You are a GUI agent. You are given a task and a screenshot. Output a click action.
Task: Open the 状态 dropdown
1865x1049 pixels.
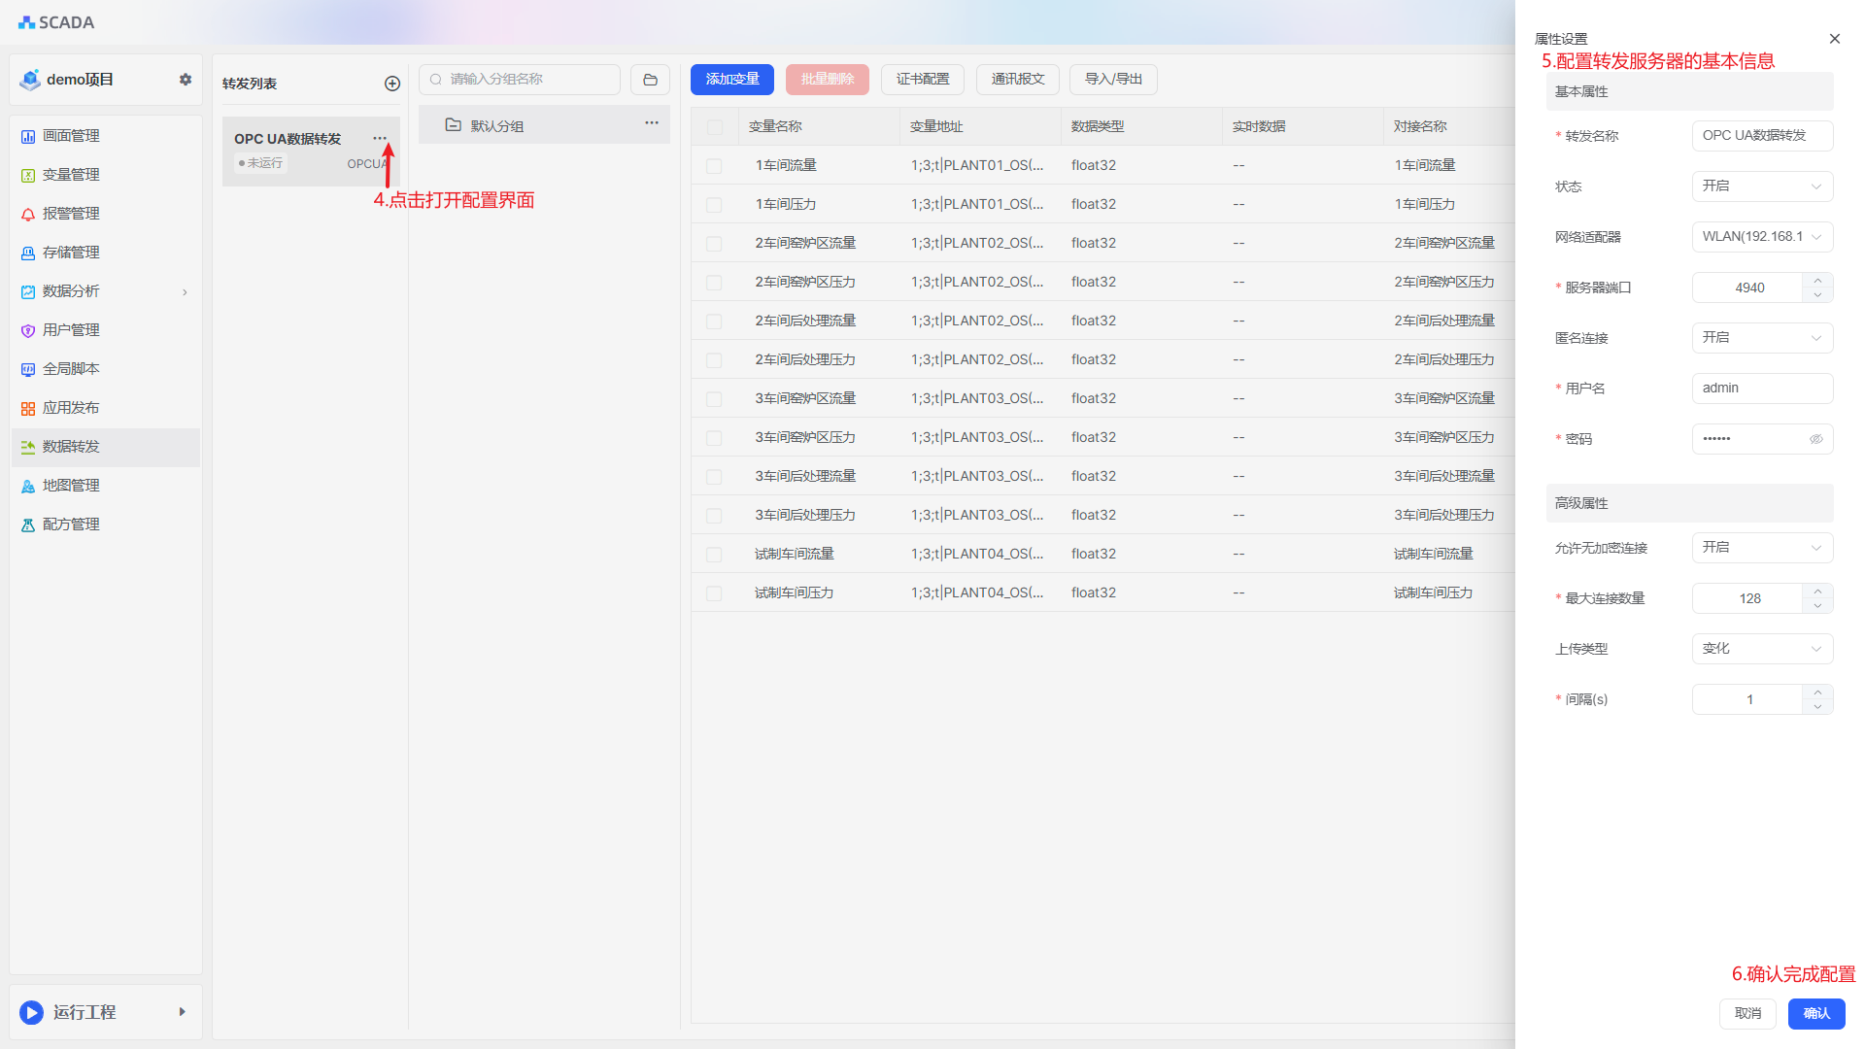[x=1761, y=186]
